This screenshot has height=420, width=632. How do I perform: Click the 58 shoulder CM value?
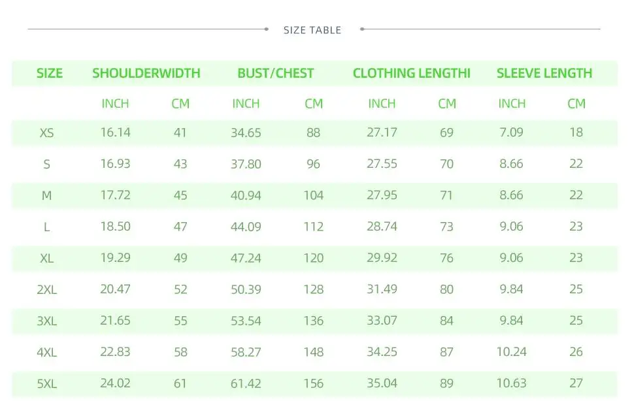180,352
